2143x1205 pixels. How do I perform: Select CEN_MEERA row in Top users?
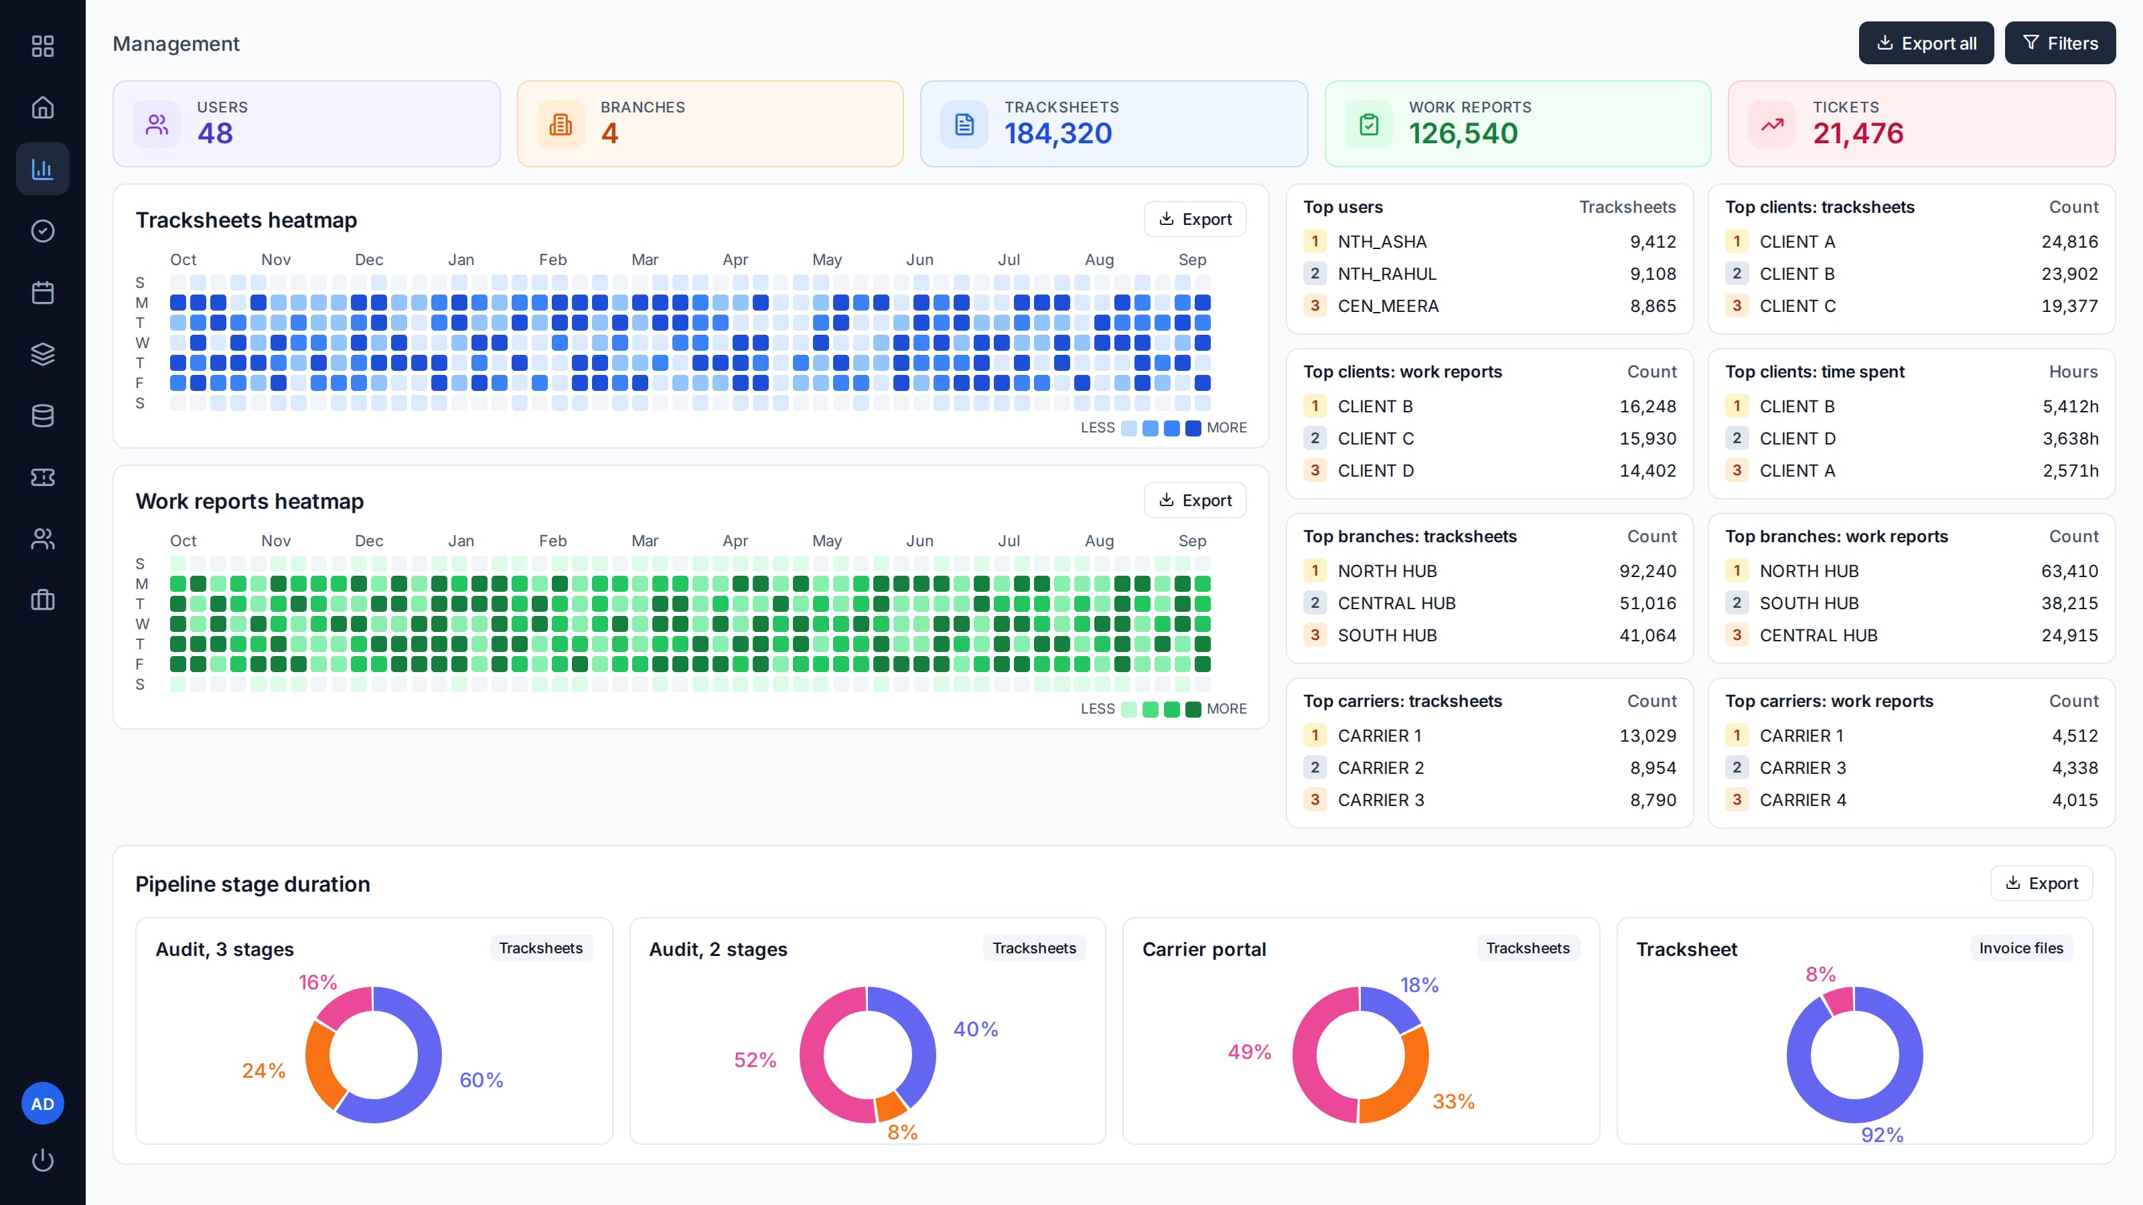click(1489, 306)
